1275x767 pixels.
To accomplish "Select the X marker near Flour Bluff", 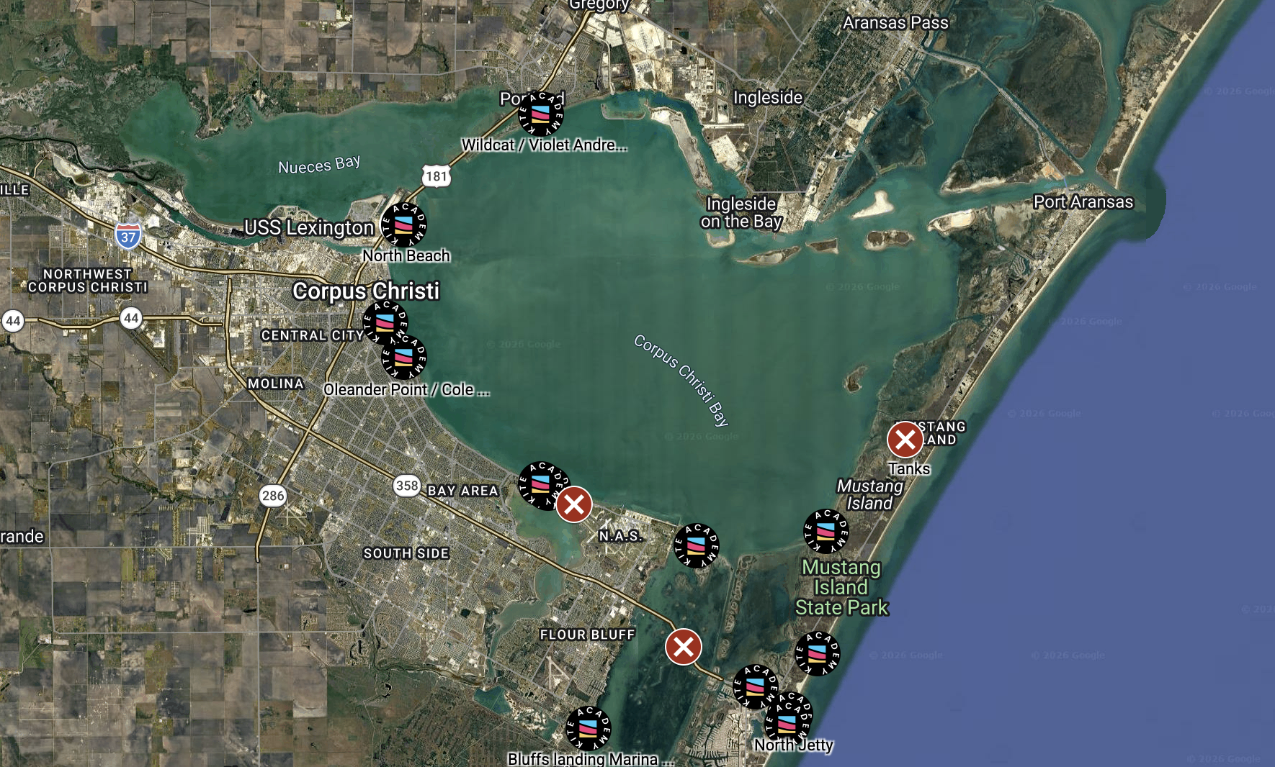I will [682, 647].
